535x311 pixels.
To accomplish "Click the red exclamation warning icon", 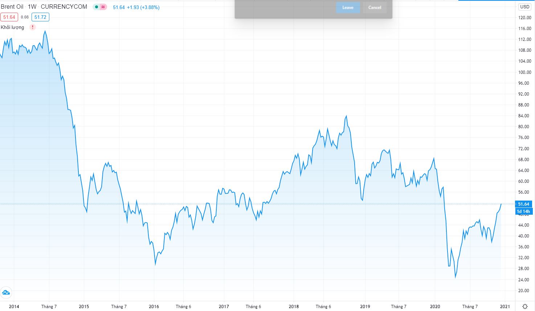I will (x=33, y=27).
